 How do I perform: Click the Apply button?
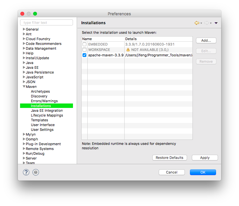[x=205, y=158]
